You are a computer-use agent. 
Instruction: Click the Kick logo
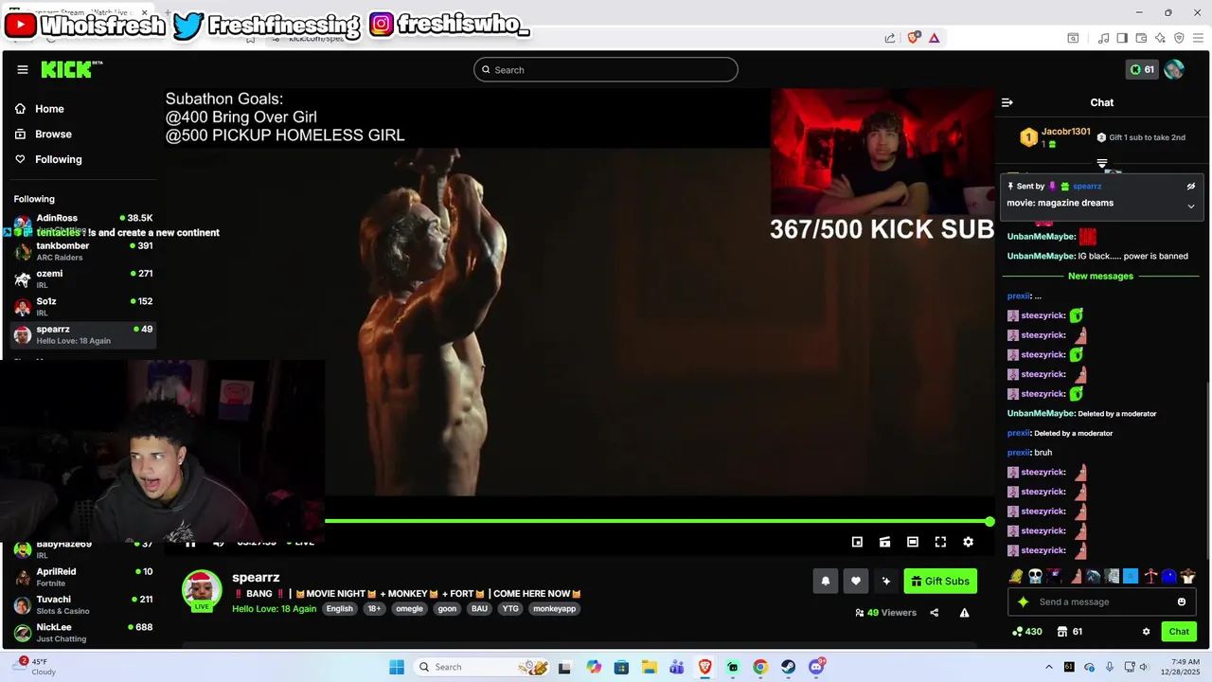pos(72,69)
